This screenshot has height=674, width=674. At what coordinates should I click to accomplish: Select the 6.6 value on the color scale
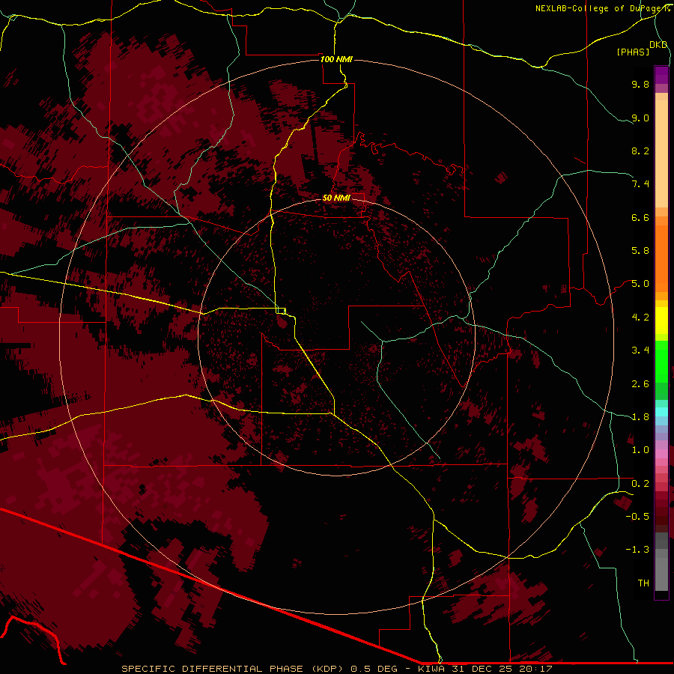tap(640, 217)
